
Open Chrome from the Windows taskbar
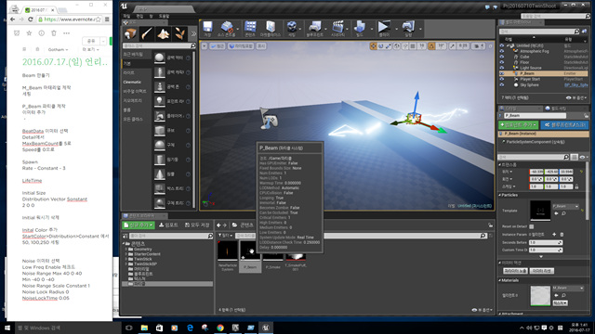(220, 328)
